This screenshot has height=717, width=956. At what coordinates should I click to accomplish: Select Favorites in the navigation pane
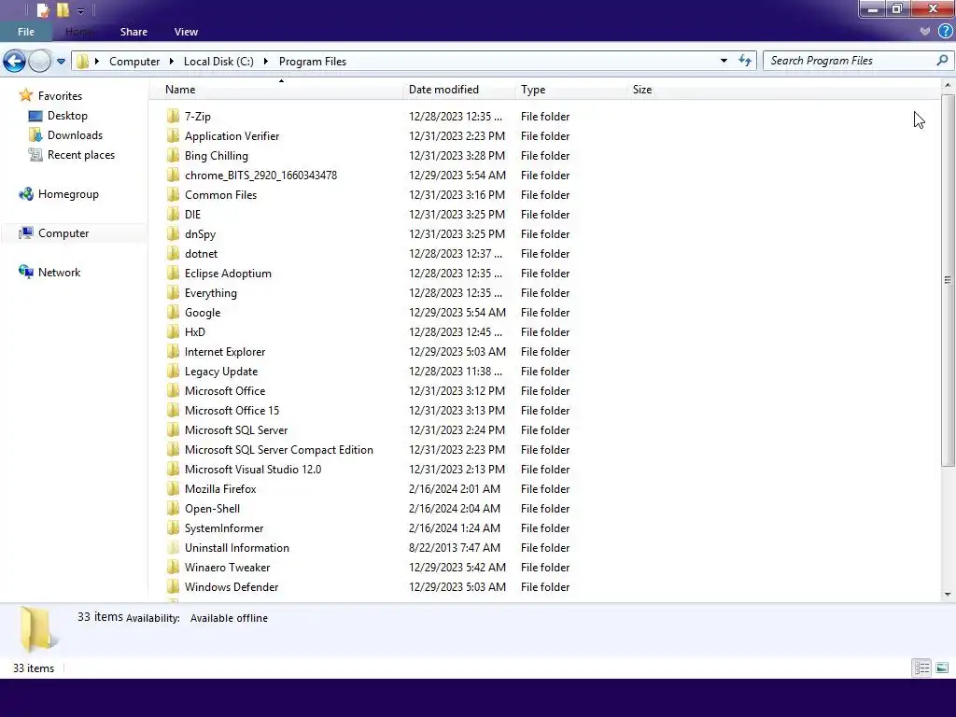tap(60, 96)
